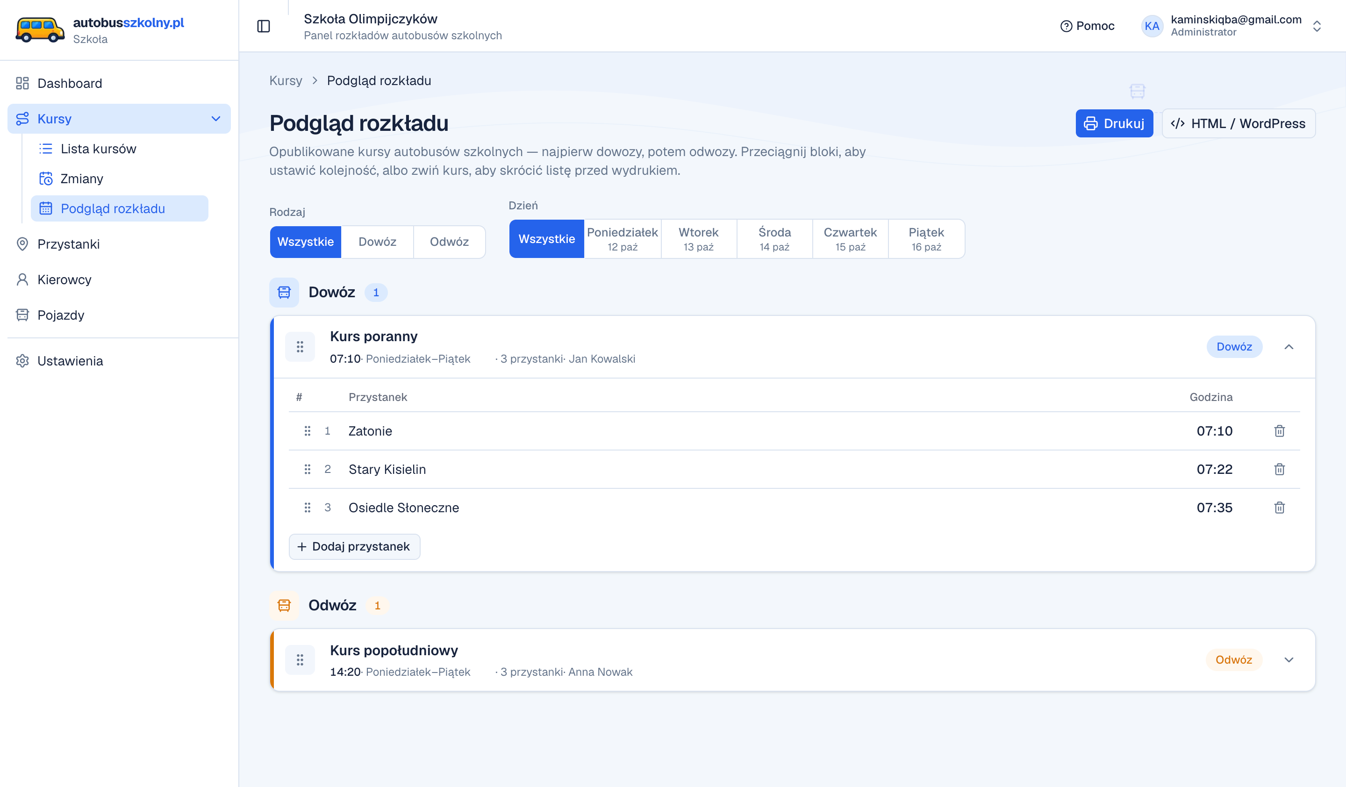Delete the Stary Kisielin stop
Viewport: 1346px width, 787px height.
click(1279, 469)
